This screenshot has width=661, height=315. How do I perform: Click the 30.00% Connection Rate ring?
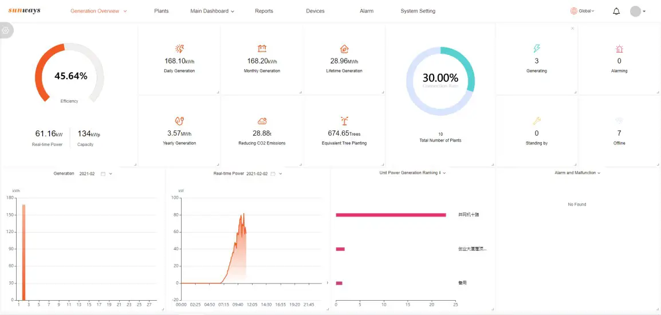[x=440, y=81]
